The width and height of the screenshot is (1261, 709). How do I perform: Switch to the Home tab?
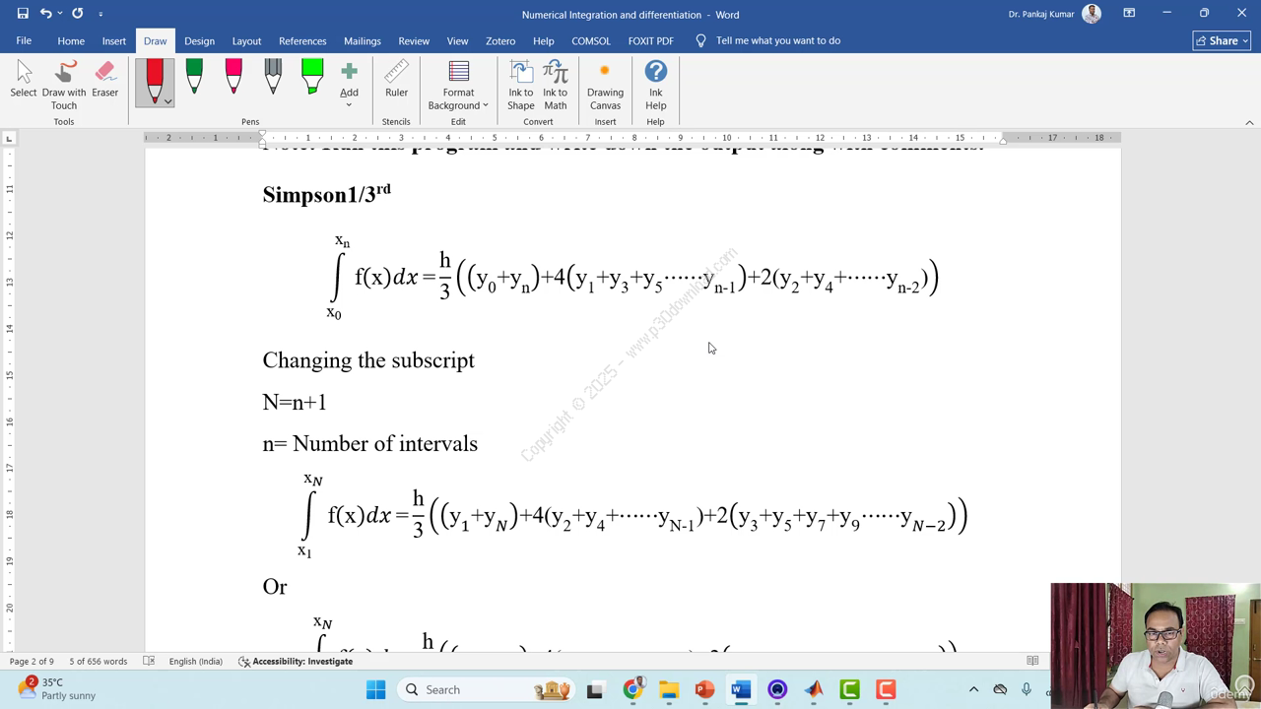point(71,40)
